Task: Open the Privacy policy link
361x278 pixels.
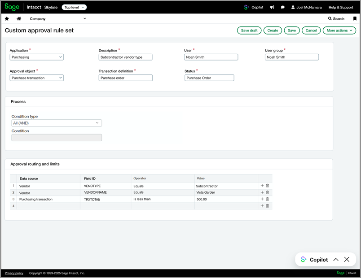Action: pos(14,273)
